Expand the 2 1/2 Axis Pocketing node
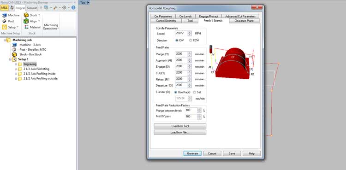 click(16, 69)
